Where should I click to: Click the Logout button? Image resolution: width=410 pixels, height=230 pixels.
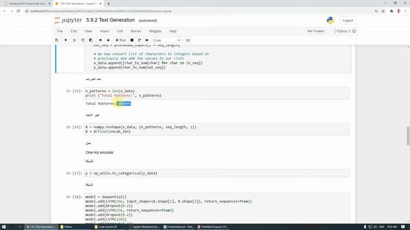[348, 20]
